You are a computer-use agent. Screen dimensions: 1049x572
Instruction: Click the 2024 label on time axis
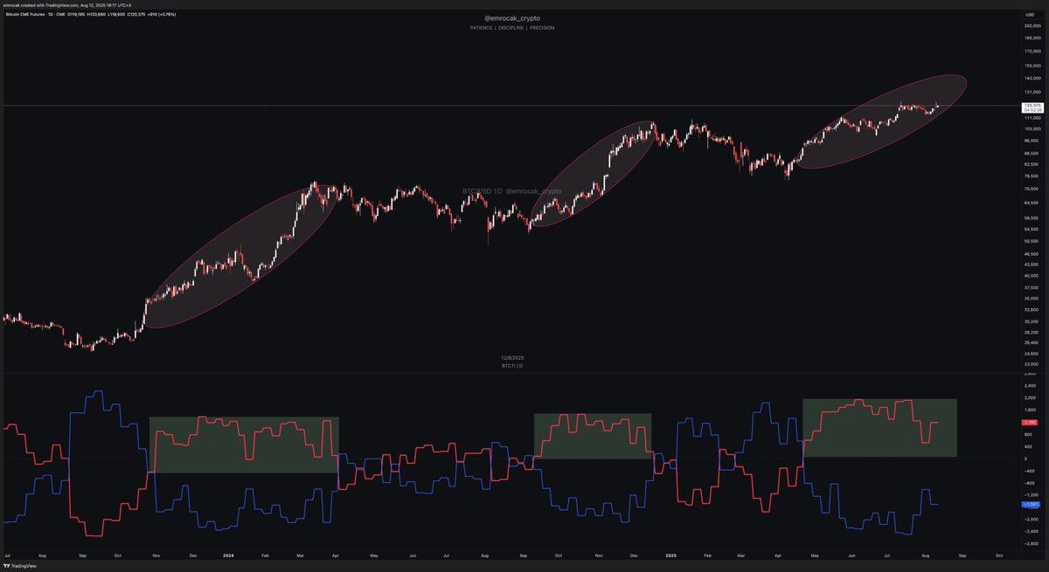click(228, 555)
